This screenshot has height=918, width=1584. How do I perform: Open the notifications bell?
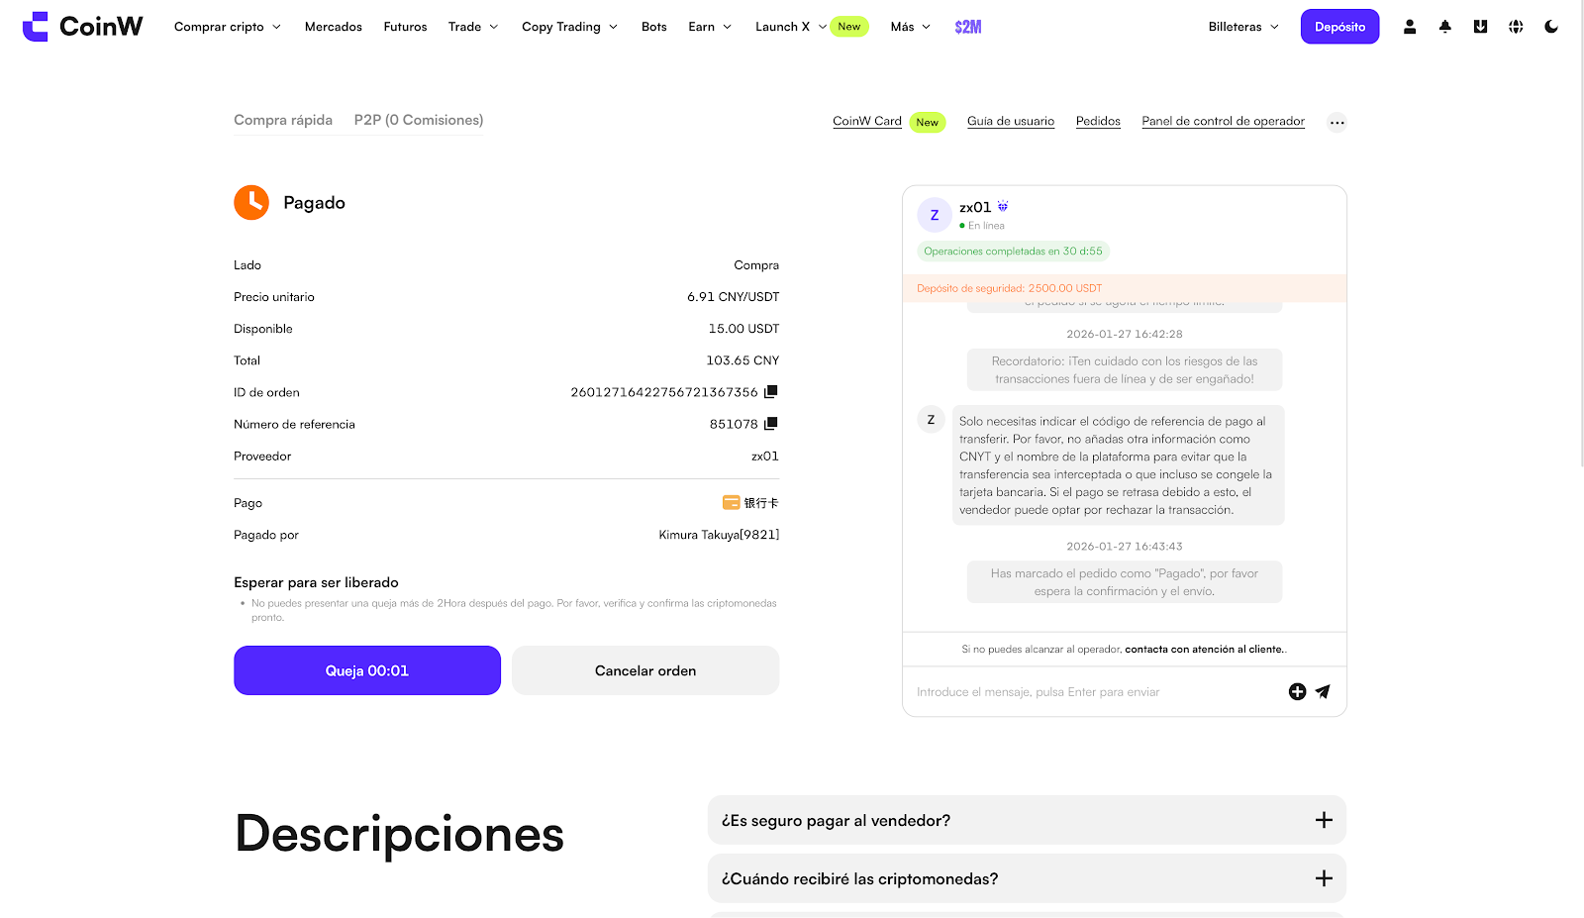pos(1444,27)
